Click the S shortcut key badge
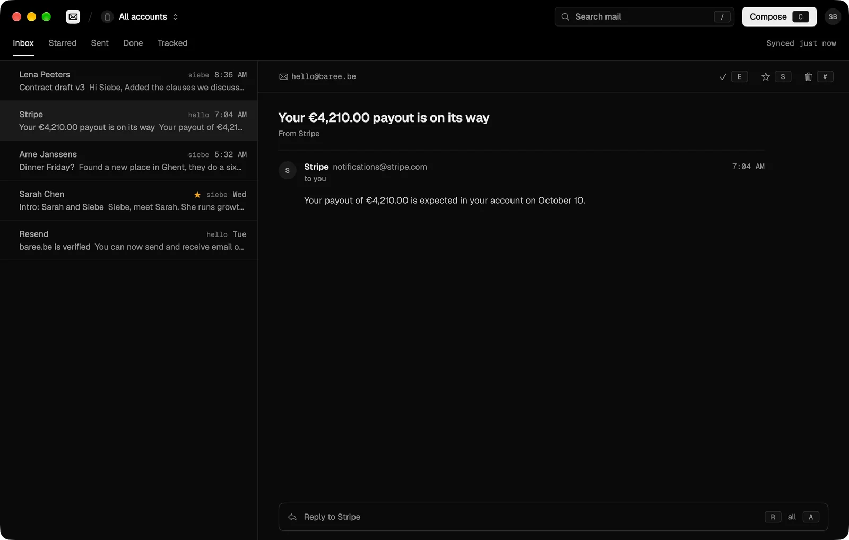 (x=783, y=77)
